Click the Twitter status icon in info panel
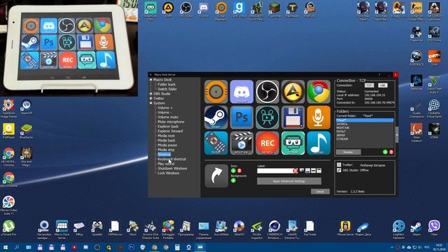Image resolution: width=448 pixels, height=252 pixels. tap(339, 165)
